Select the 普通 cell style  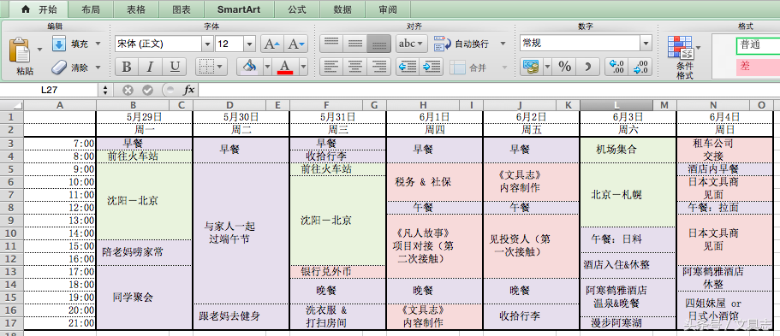tap(758, 44)
